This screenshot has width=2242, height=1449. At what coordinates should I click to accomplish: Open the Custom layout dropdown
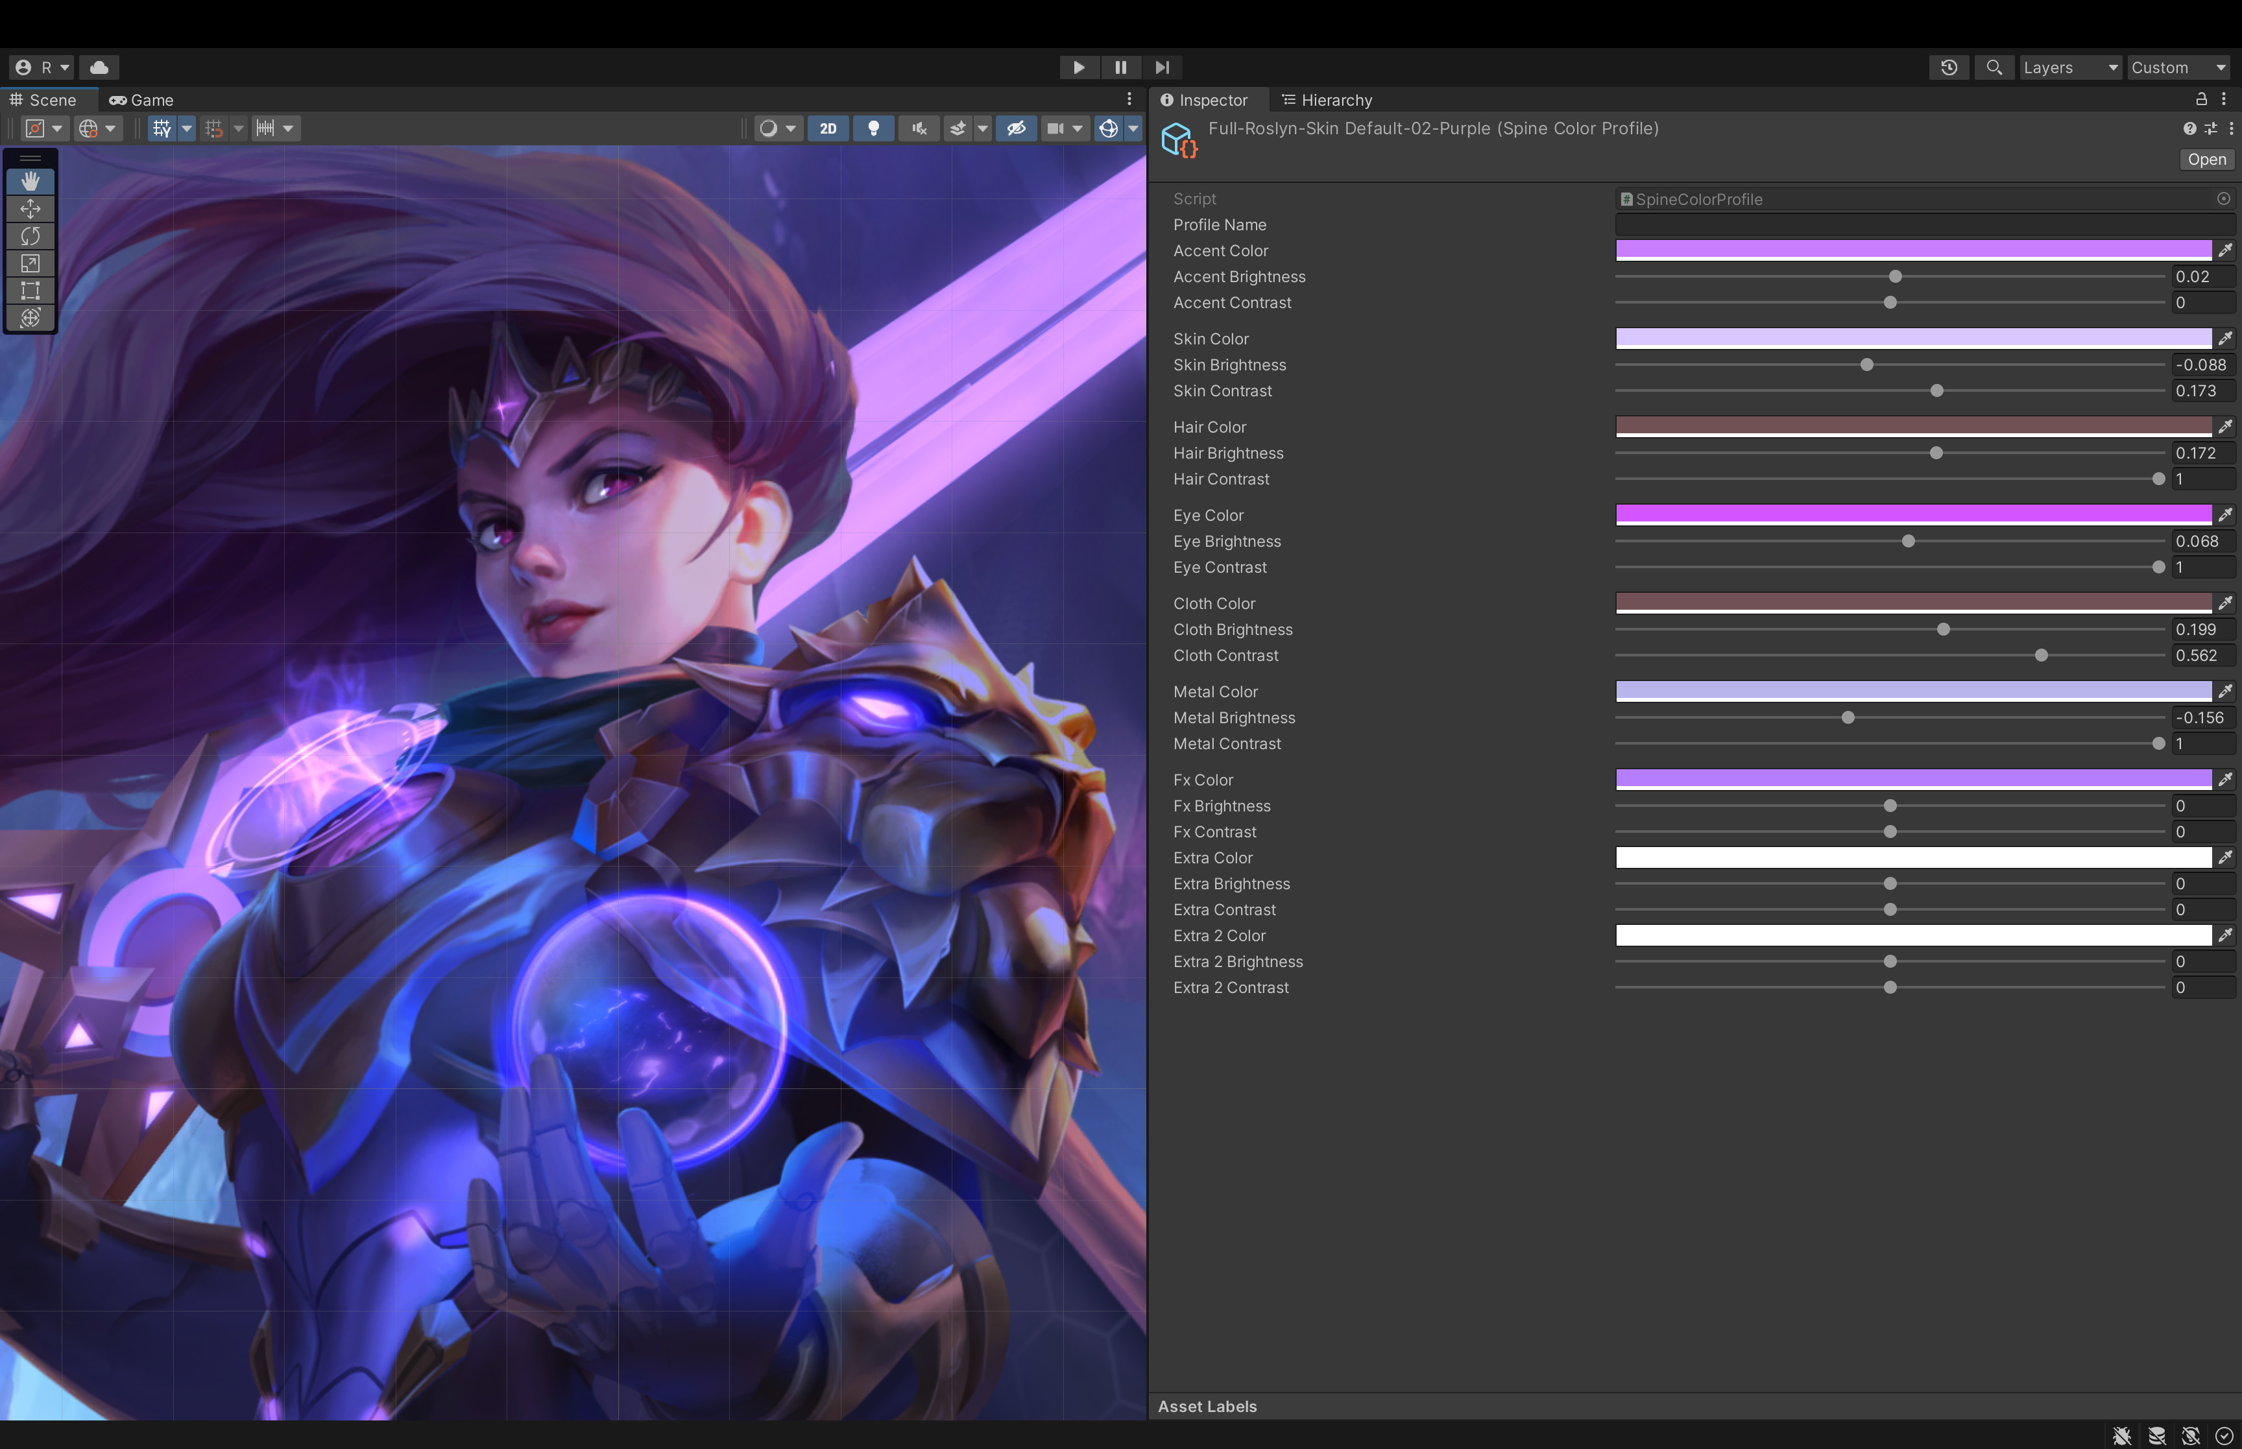2178,67
